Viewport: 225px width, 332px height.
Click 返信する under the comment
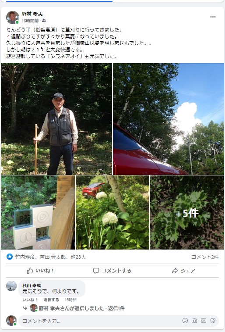pos(51,300)
